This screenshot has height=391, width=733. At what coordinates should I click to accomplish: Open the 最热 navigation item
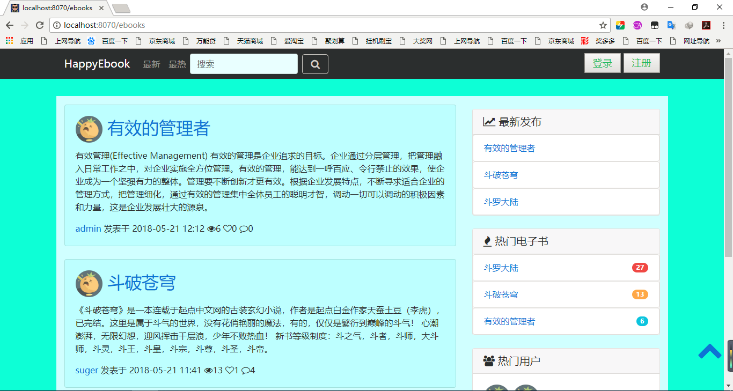point(177,64)
